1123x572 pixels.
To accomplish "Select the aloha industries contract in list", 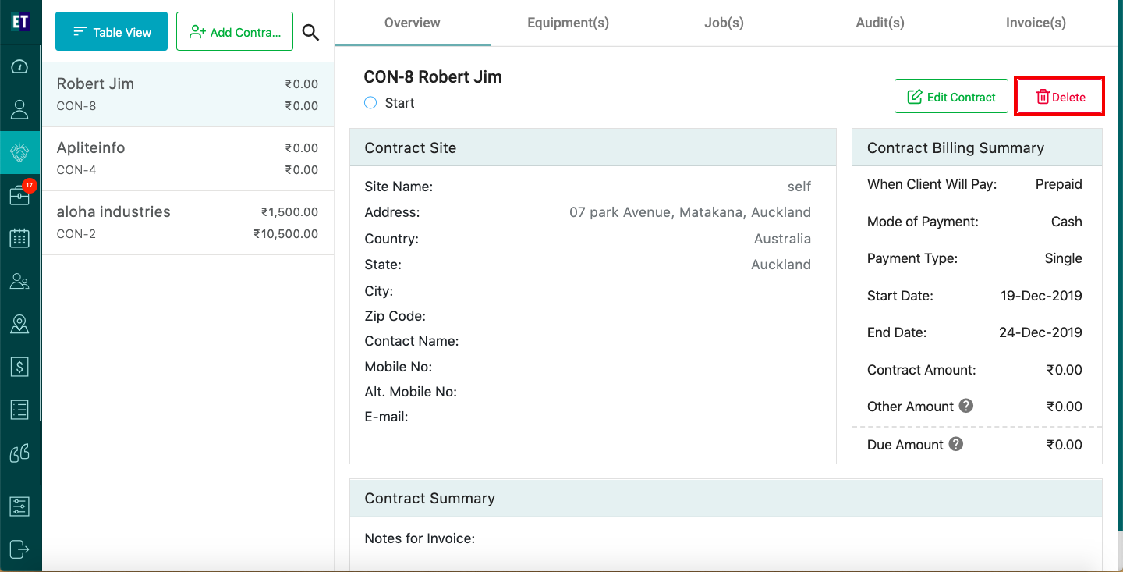I will pos(188,222).
